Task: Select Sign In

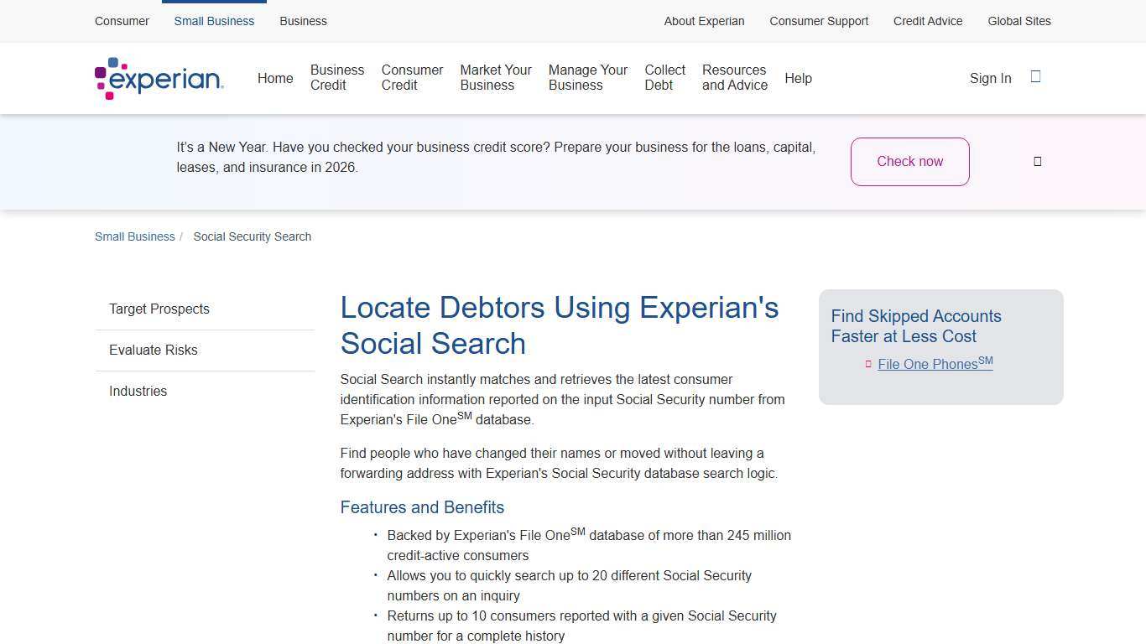Action: point(990,78)
